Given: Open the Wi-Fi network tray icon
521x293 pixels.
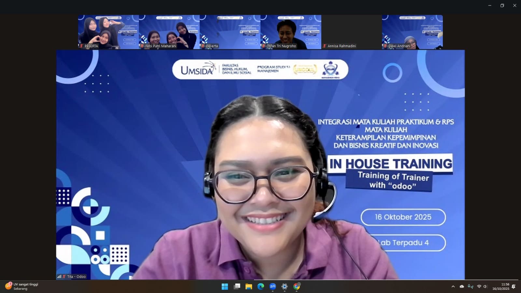Looking at the screenshot, I should (479, 286).
